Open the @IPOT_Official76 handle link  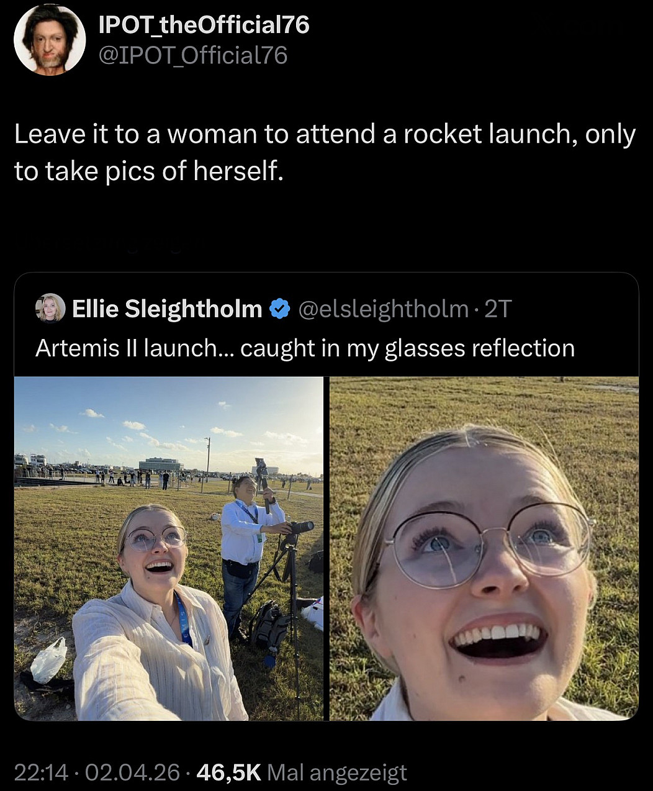193,56
